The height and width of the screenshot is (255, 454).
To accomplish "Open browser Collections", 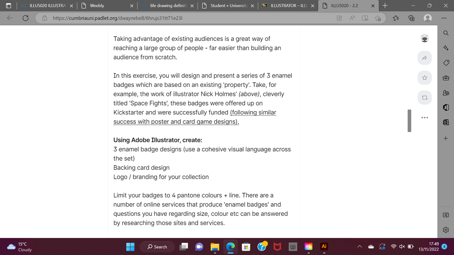I will [x=411, y=18].
